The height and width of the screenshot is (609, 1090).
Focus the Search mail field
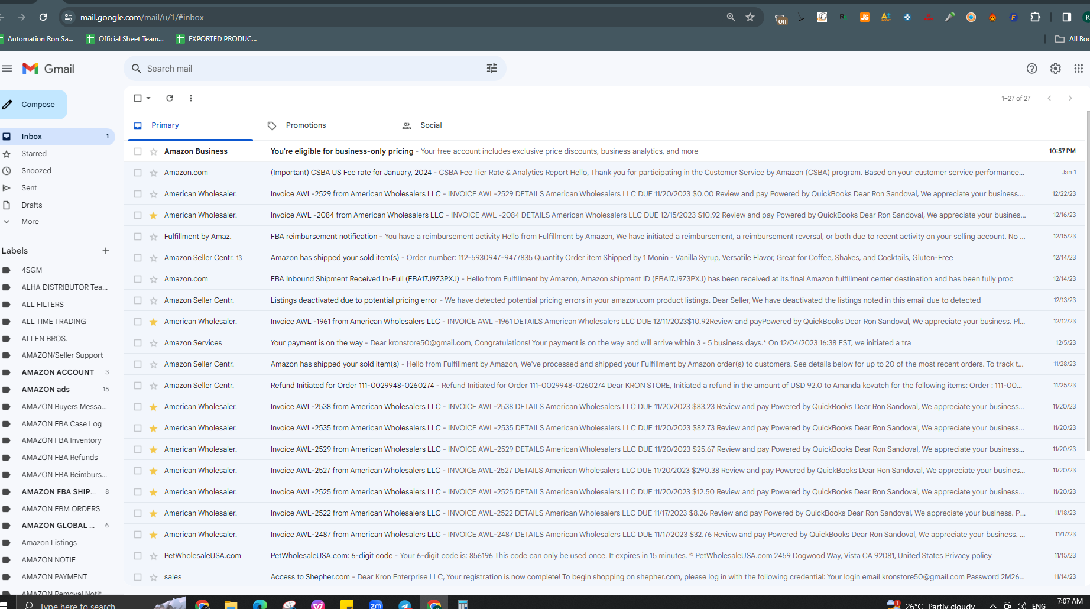coord(314,69)
